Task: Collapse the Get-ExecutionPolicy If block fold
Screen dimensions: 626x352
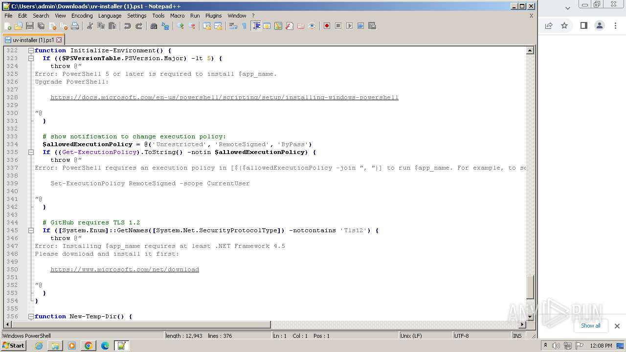Action: (31, 152)
